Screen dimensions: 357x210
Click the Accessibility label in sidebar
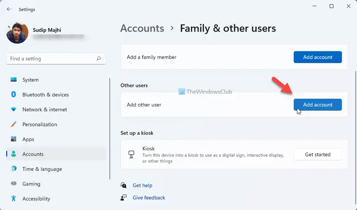coord(36,199)
